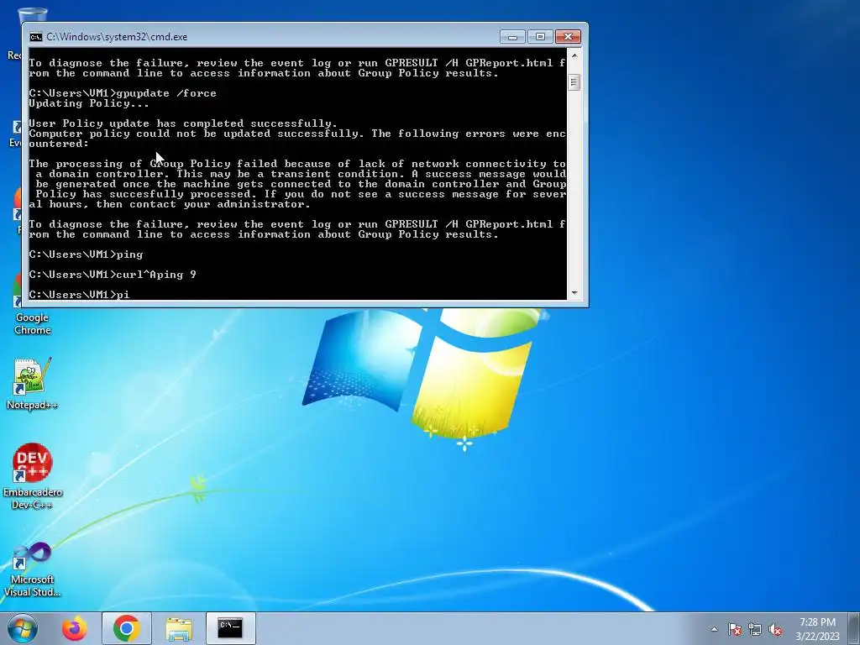Open Google Chrome from the taskbar
860x645 pixels.
tap(127, 628)
